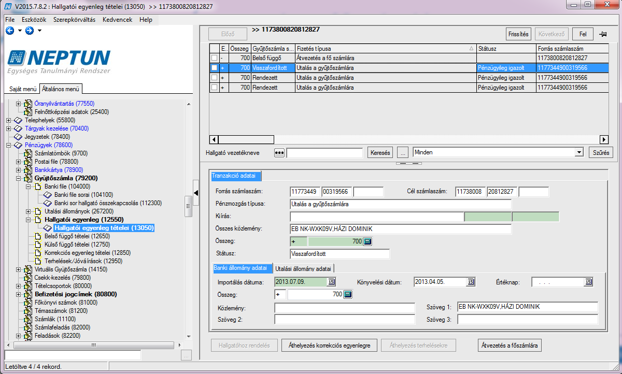Select Külső függő tételei (12750) item

(x=77, y=244)
